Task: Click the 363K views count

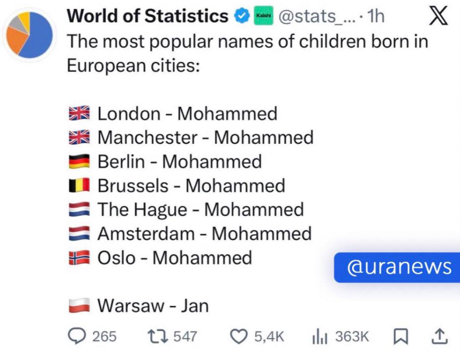Action: point(352,336)
